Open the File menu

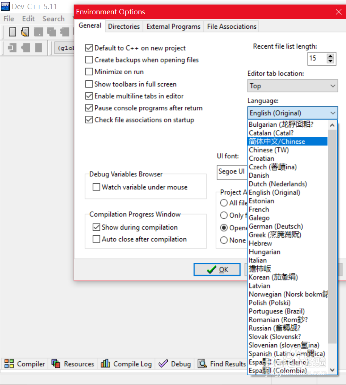tap(9, 18)
